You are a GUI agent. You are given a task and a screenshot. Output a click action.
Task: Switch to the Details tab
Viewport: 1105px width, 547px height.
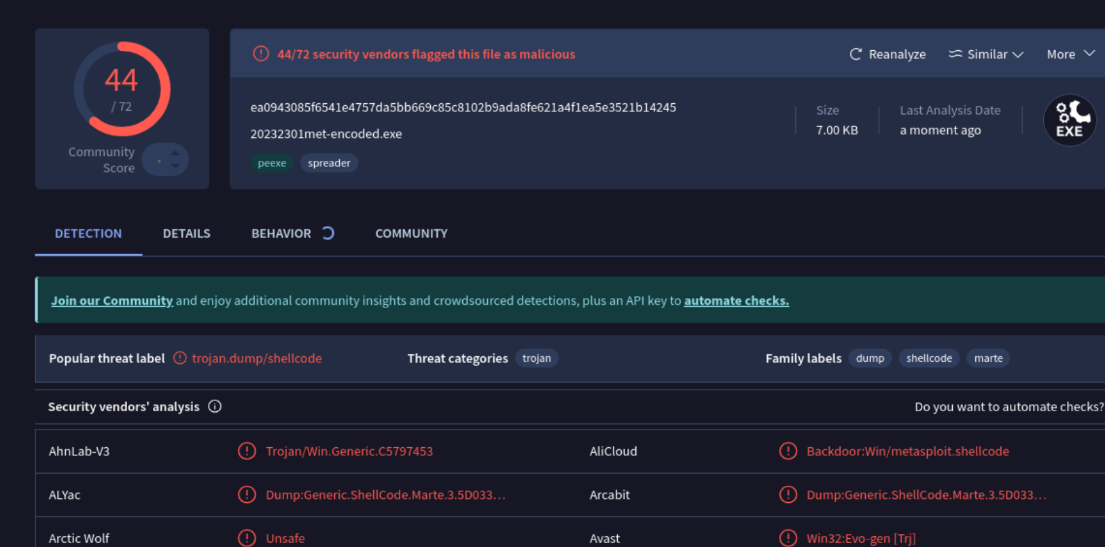pyautogui.click(x=186, y=233)
